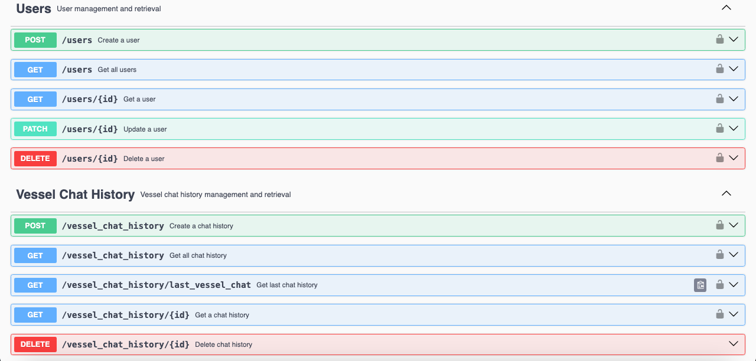Screen dimensions: 756x361
Task: Click lock on Get a chat history row
Action: click(719, 314)
